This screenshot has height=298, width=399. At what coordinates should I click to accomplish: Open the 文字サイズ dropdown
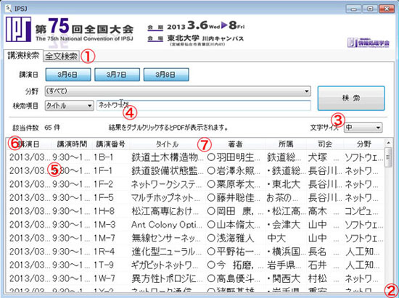tap(363, 128)
